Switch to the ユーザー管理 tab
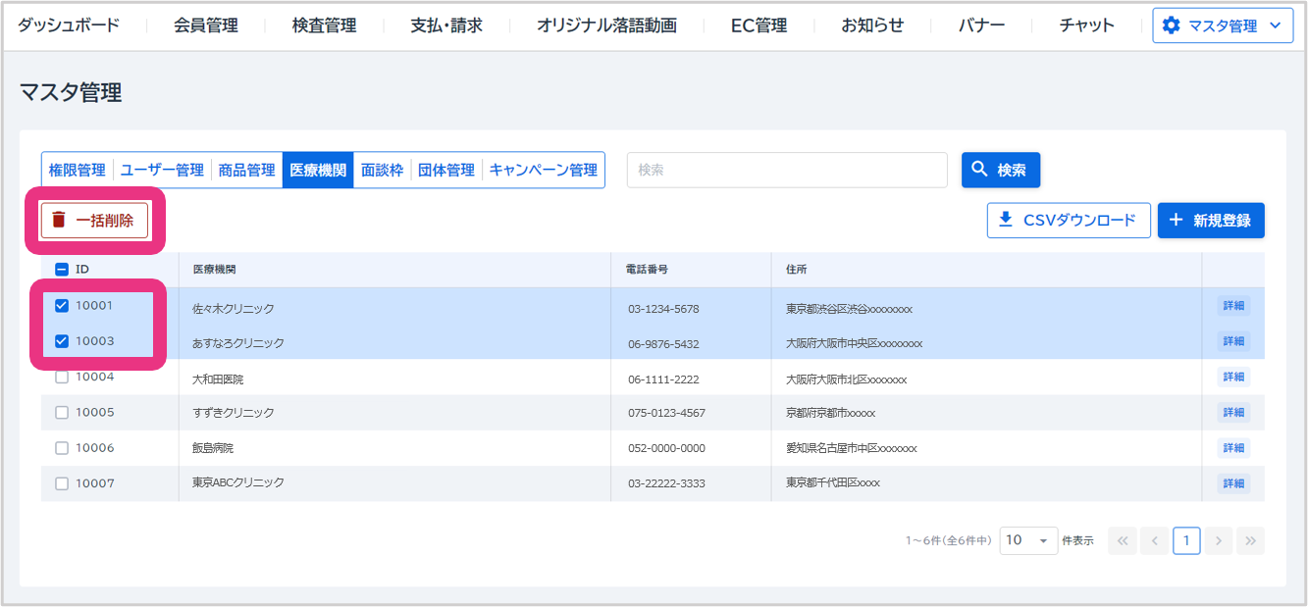Viewport: 1308px width, 607px height. click(162, 170)
